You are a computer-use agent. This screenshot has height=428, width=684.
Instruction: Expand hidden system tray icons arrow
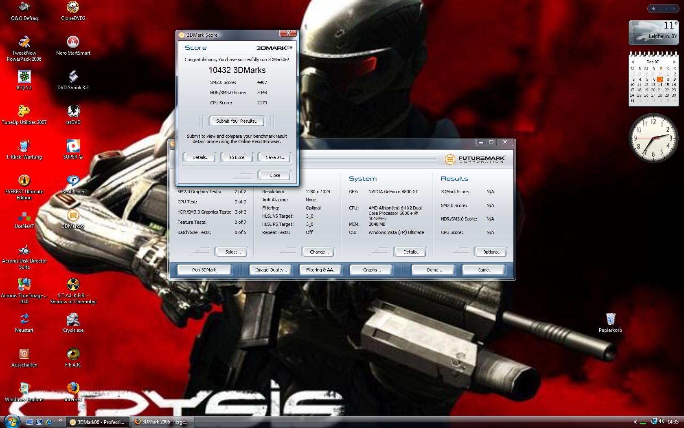(635, 422)
